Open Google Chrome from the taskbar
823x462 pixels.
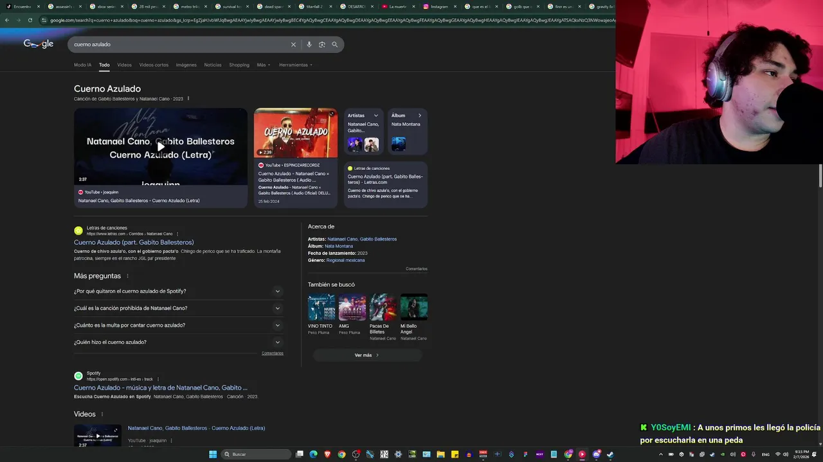(341, 454)
